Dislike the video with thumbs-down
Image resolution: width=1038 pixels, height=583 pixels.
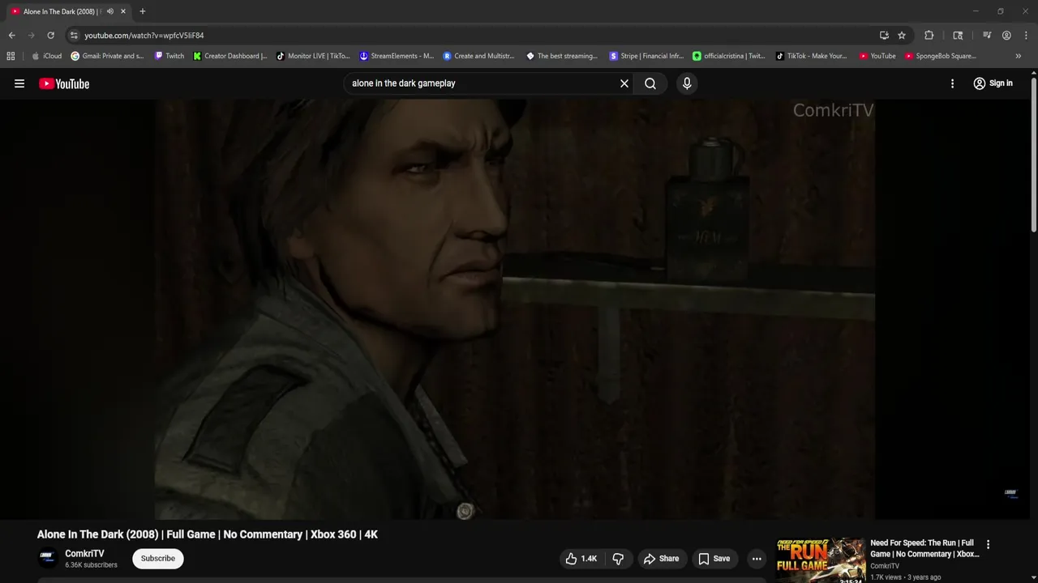(618, 559)
